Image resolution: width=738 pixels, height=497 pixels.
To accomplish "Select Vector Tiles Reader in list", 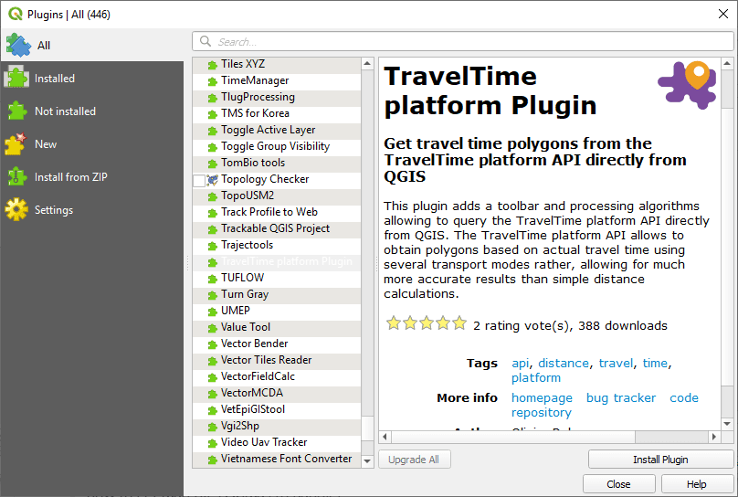I will [266, 360].
